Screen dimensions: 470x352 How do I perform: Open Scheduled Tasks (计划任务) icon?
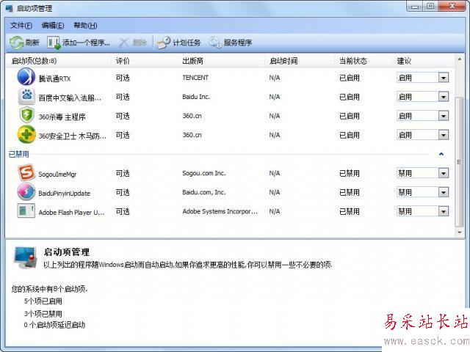point(164,43)
